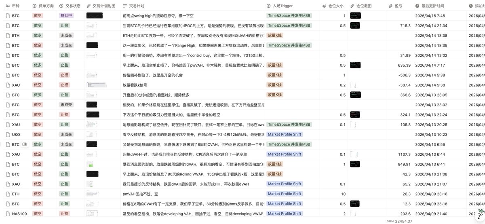Click the # icon of 盈亏 column
This screenshot has width=485, height=224.
coord(390,6)
